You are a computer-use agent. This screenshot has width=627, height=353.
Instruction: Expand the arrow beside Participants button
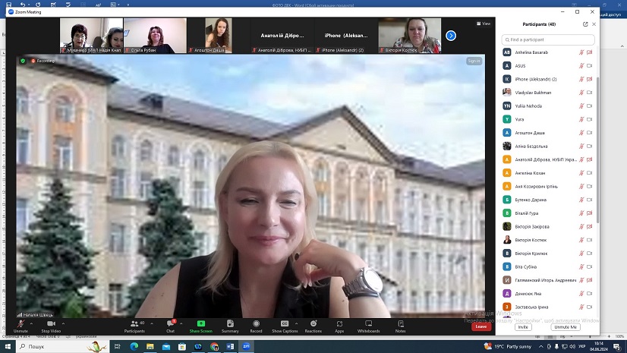(152, 323)
